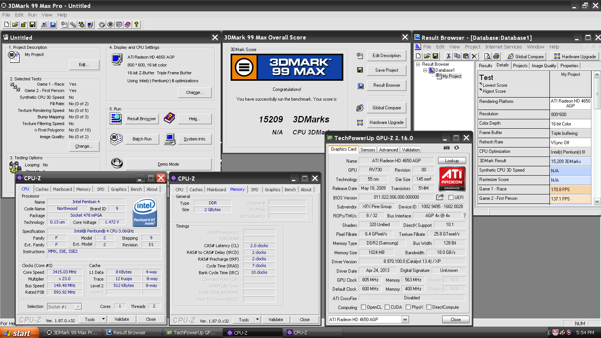Click GPU-Z refresh icon

click(457, 148)
